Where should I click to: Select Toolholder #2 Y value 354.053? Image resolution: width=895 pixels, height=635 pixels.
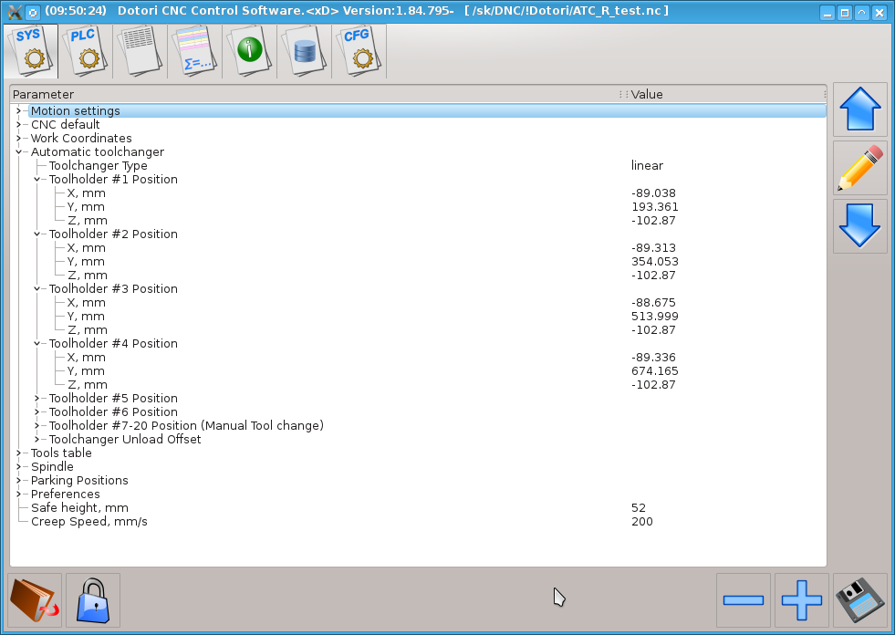coord(655,262)
